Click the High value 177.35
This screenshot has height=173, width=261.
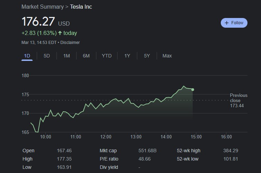[64, 159]
